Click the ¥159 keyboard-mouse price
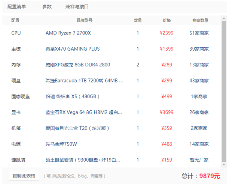The height and width of the screenshot is (188, 232). tap(167, 160)
